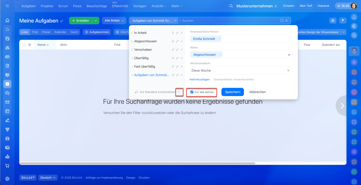This screenshot has width=361, height=185.
Task: Open the lightning bolt automation button
Action: click(343, 21)
